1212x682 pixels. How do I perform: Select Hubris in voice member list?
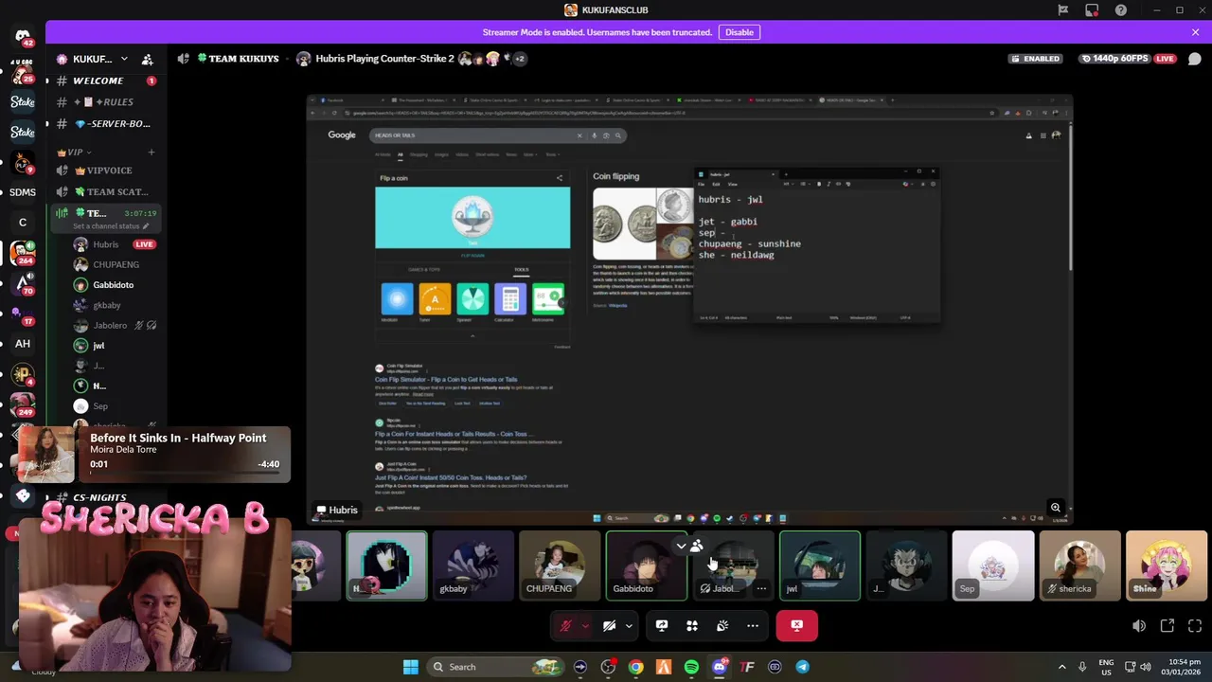pyautogui.click(x=114, y=244)
